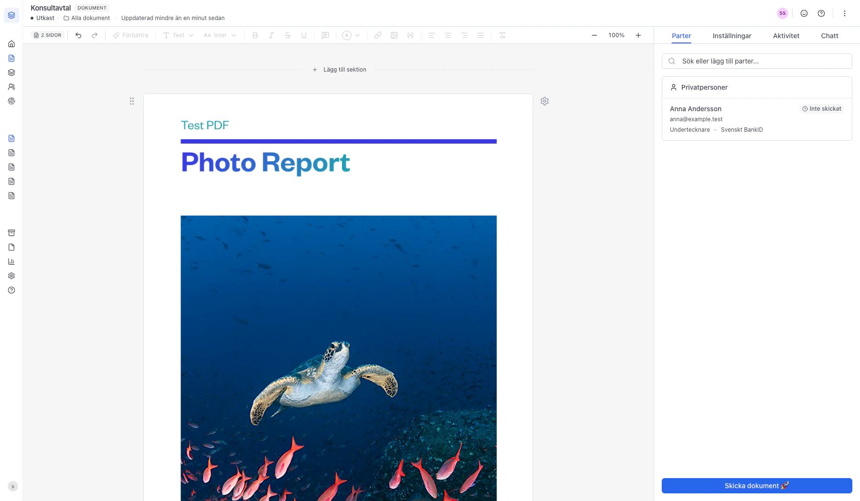Screen dimensions: 860x501
Task: Click the 2 SIDOR page count badge
Action: 48,35
